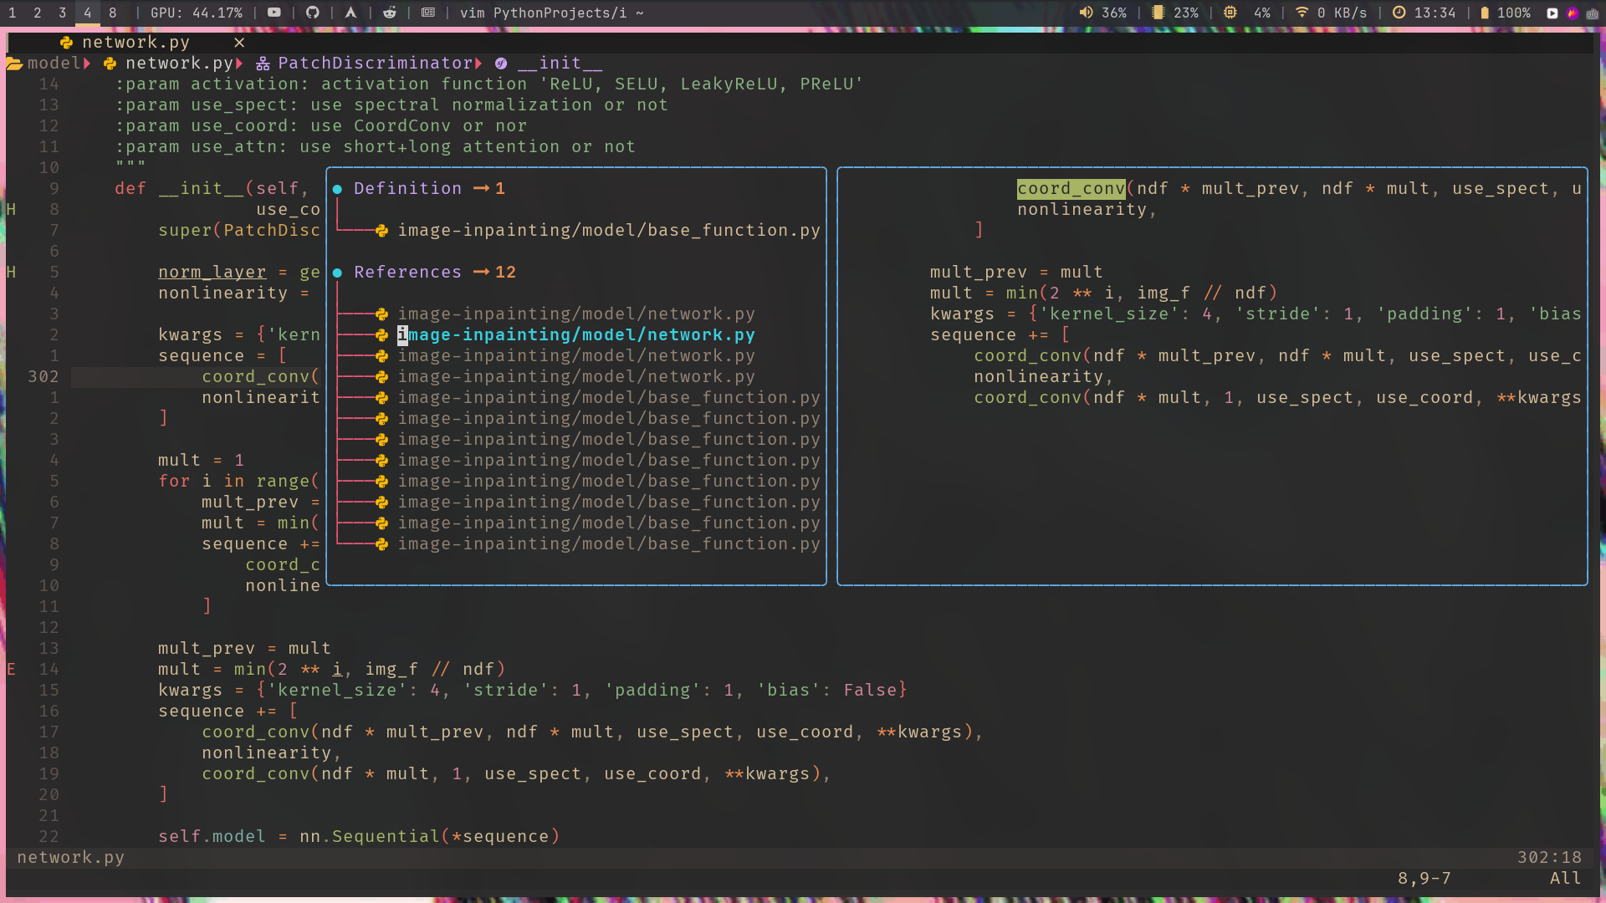Collapse the Definition section bullet
The width and height of the screenshot is (1606, 903).
click(337, 189)
